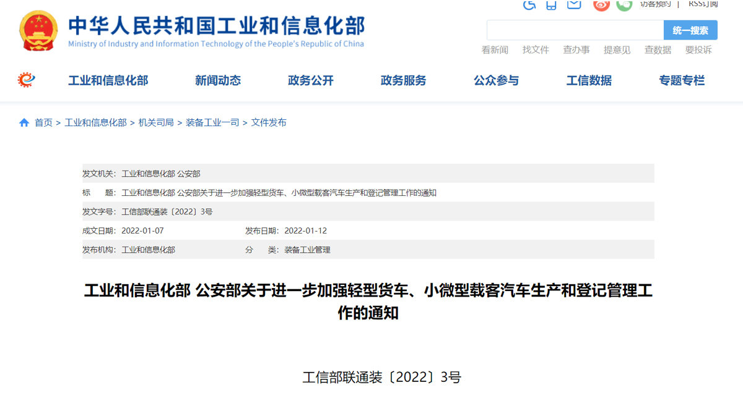Open the 公众参与 navigation menu

point(497,80)
